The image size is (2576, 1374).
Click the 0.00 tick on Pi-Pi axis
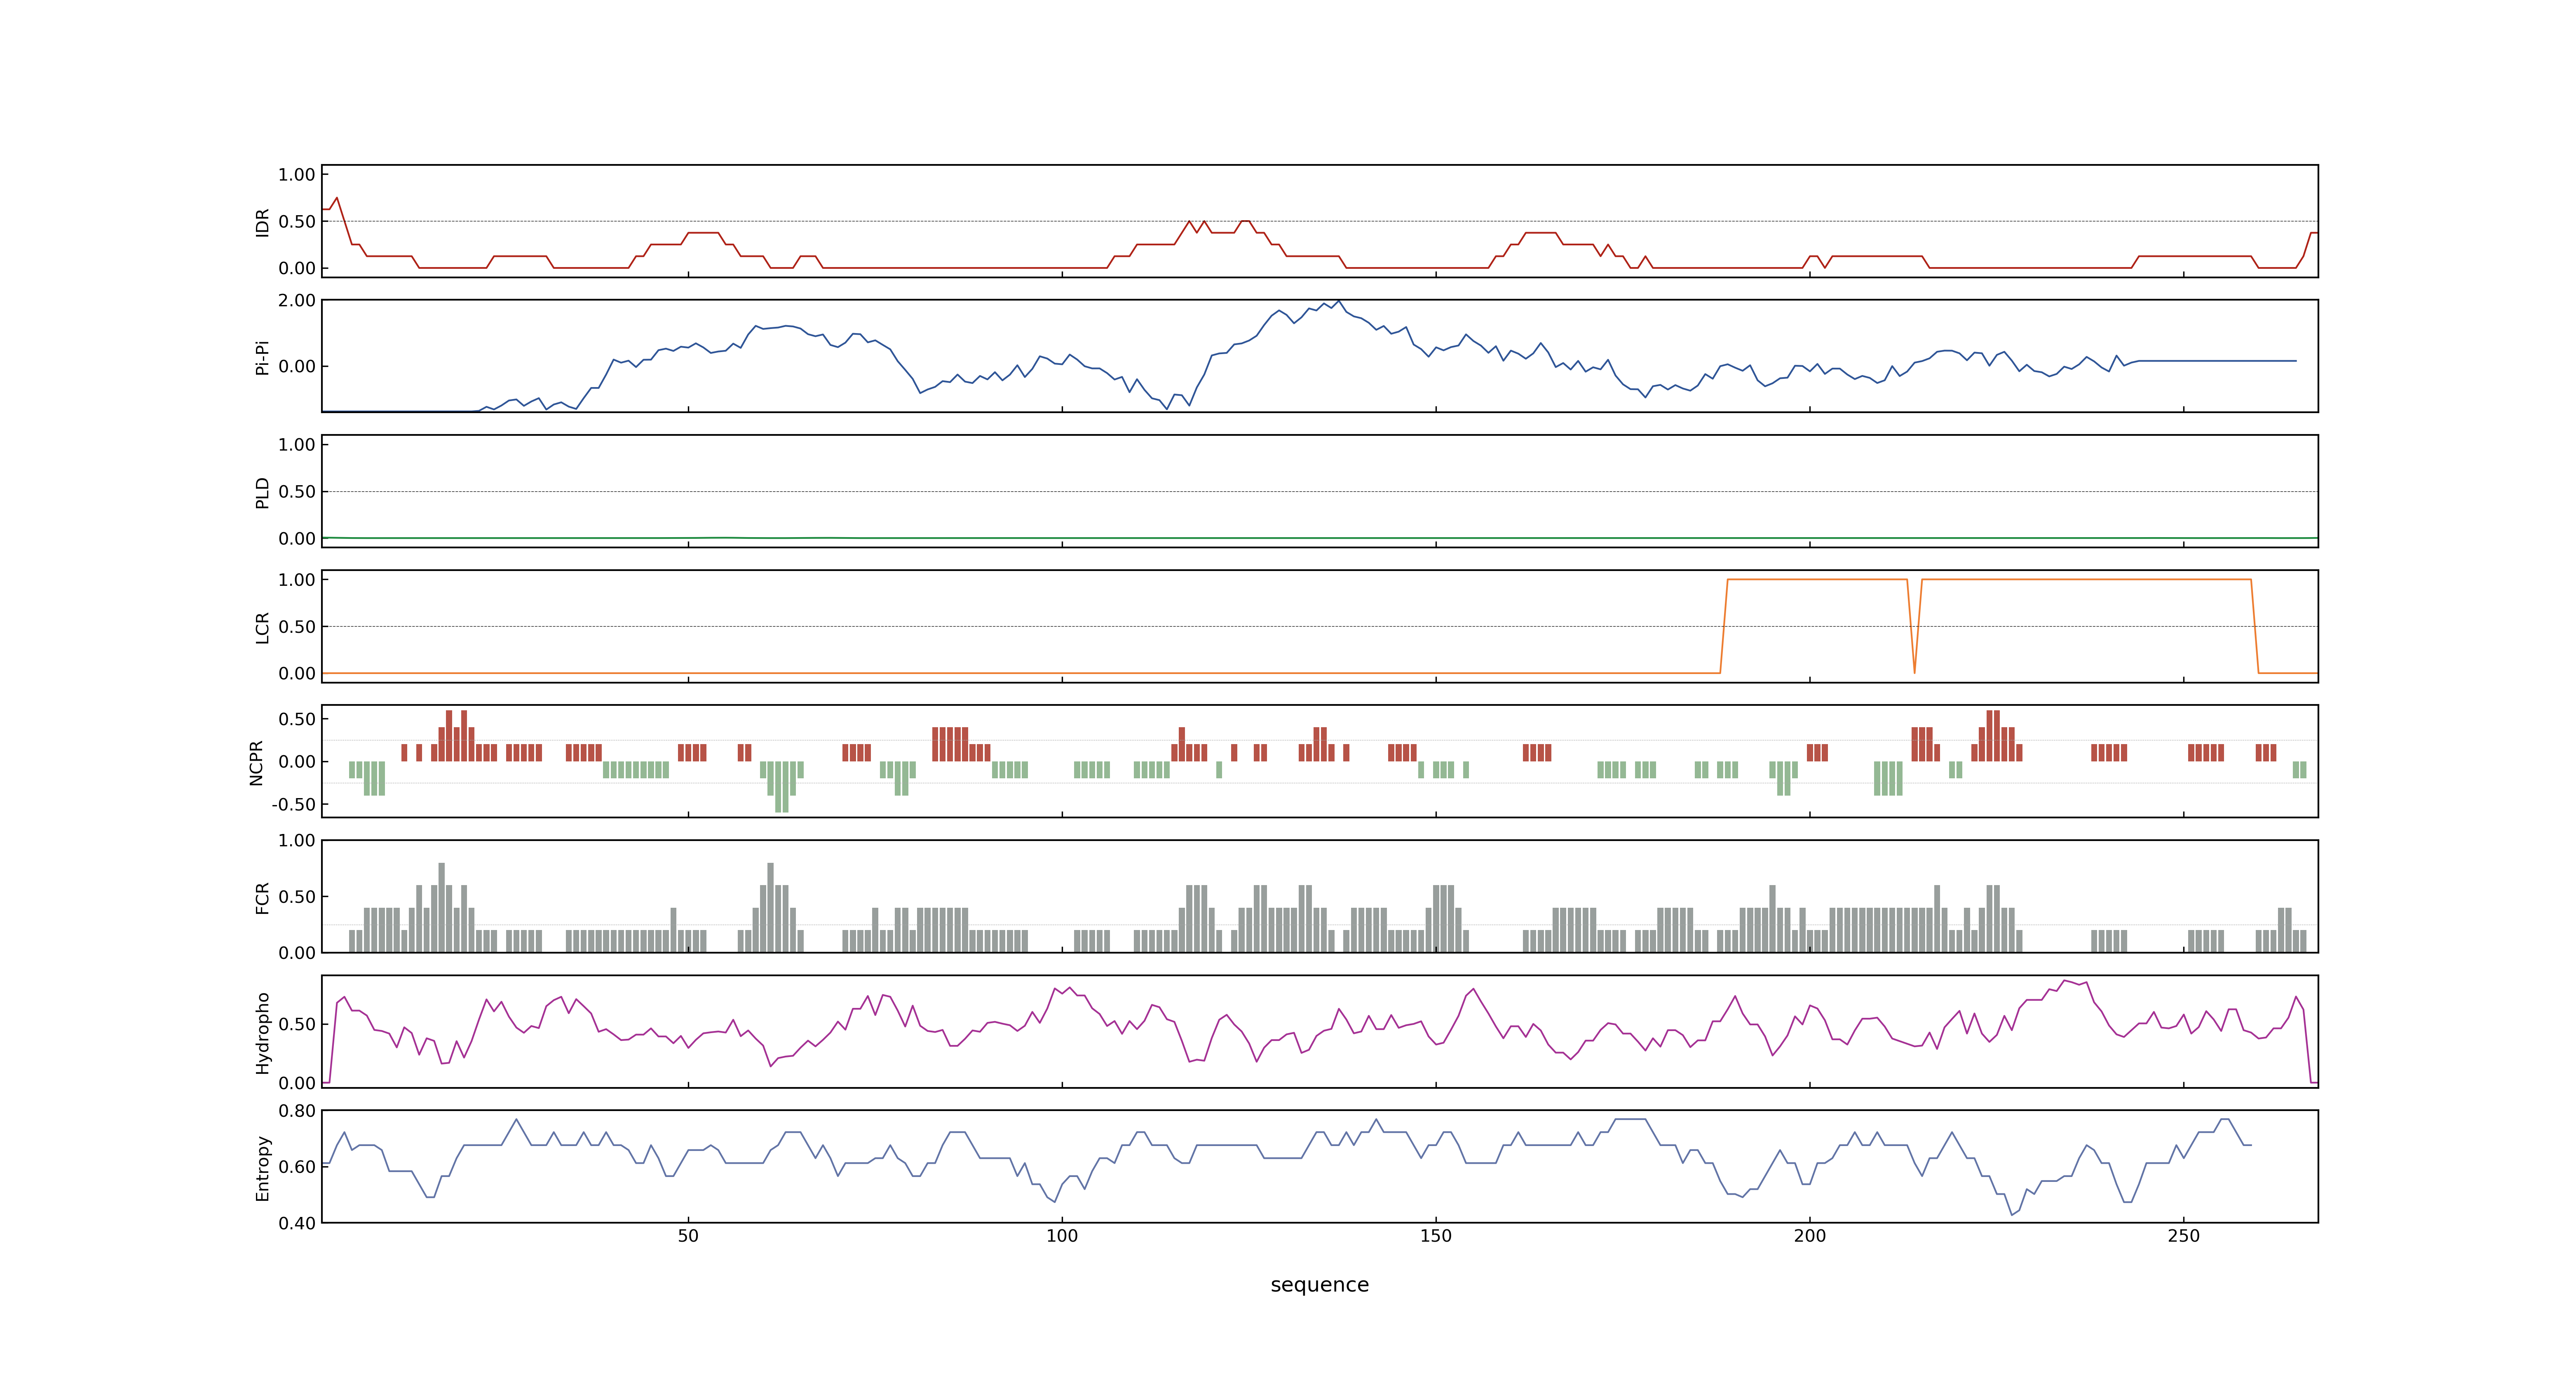point(297,367)
